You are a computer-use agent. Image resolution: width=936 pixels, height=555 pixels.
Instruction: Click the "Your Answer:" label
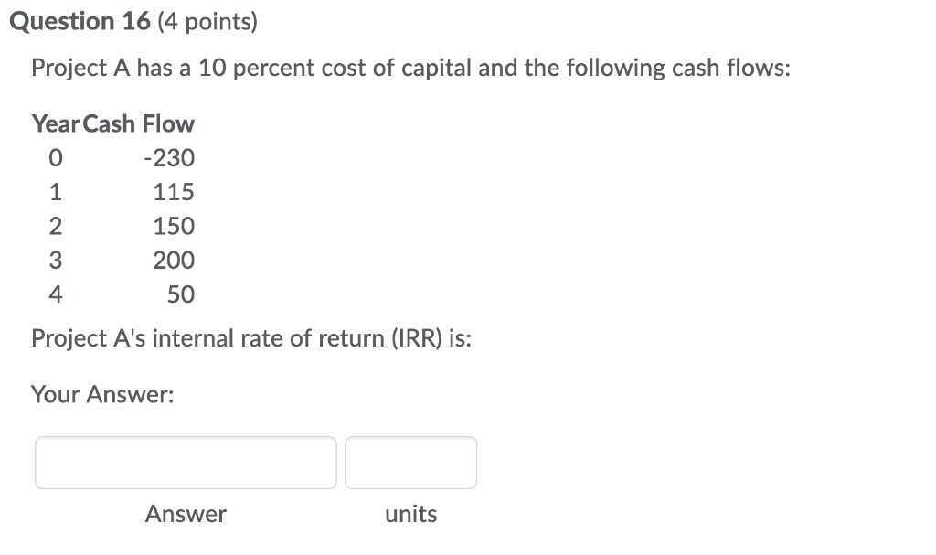coord(101,395)
